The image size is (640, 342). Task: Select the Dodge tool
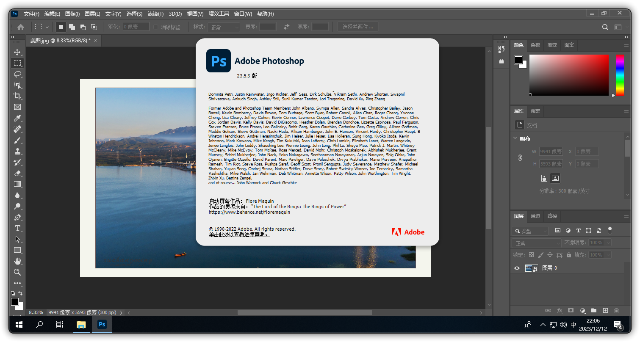(17, 206)
